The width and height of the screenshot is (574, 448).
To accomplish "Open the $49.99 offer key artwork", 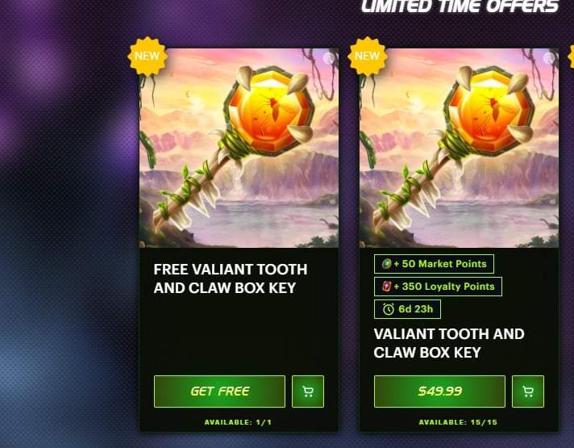I will (459, 148).
